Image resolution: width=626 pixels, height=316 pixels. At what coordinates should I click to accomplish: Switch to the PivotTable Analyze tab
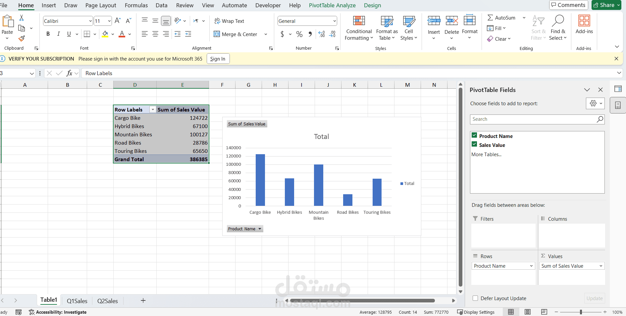tap(332, 5)
